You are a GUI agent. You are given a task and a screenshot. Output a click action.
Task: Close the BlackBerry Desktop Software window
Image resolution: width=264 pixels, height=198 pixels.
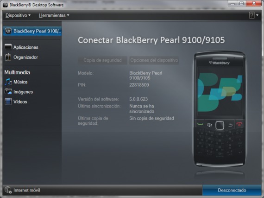(x=254, y=3)
